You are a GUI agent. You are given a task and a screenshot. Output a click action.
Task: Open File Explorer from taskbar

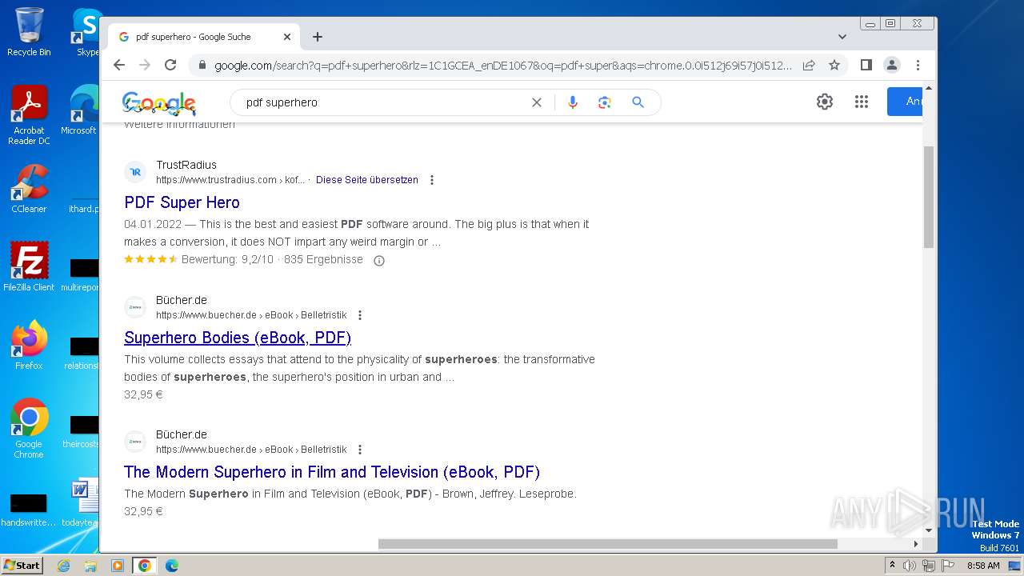click(90, 566)
